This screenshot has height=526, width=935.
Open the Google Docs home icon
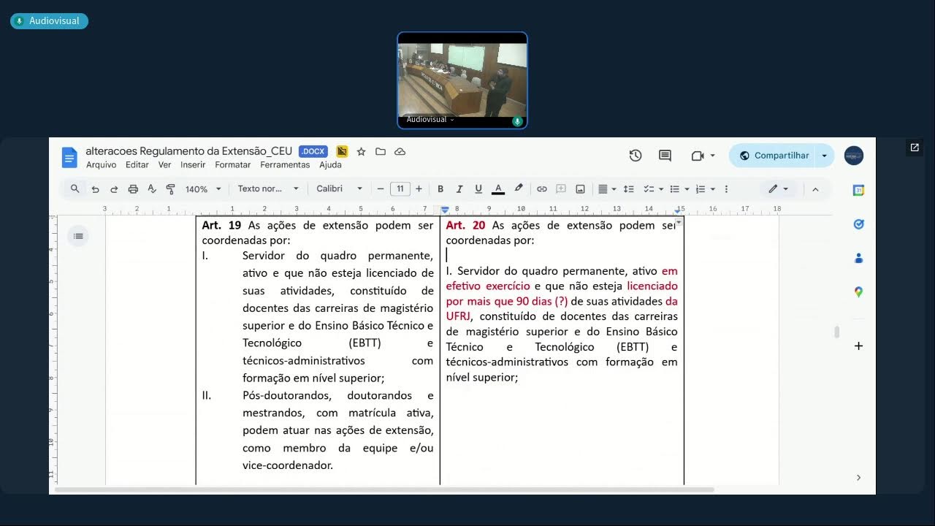click(69, 157)
